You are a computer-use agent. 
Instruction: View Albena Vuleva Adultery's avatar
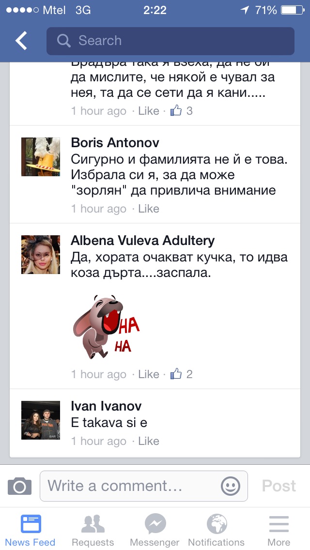41,255
